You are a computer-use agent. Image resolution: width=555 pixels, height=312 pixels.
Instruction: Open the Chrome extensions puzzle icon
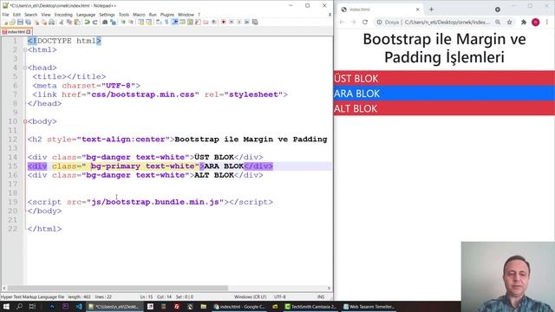click(x=524, y=22)
